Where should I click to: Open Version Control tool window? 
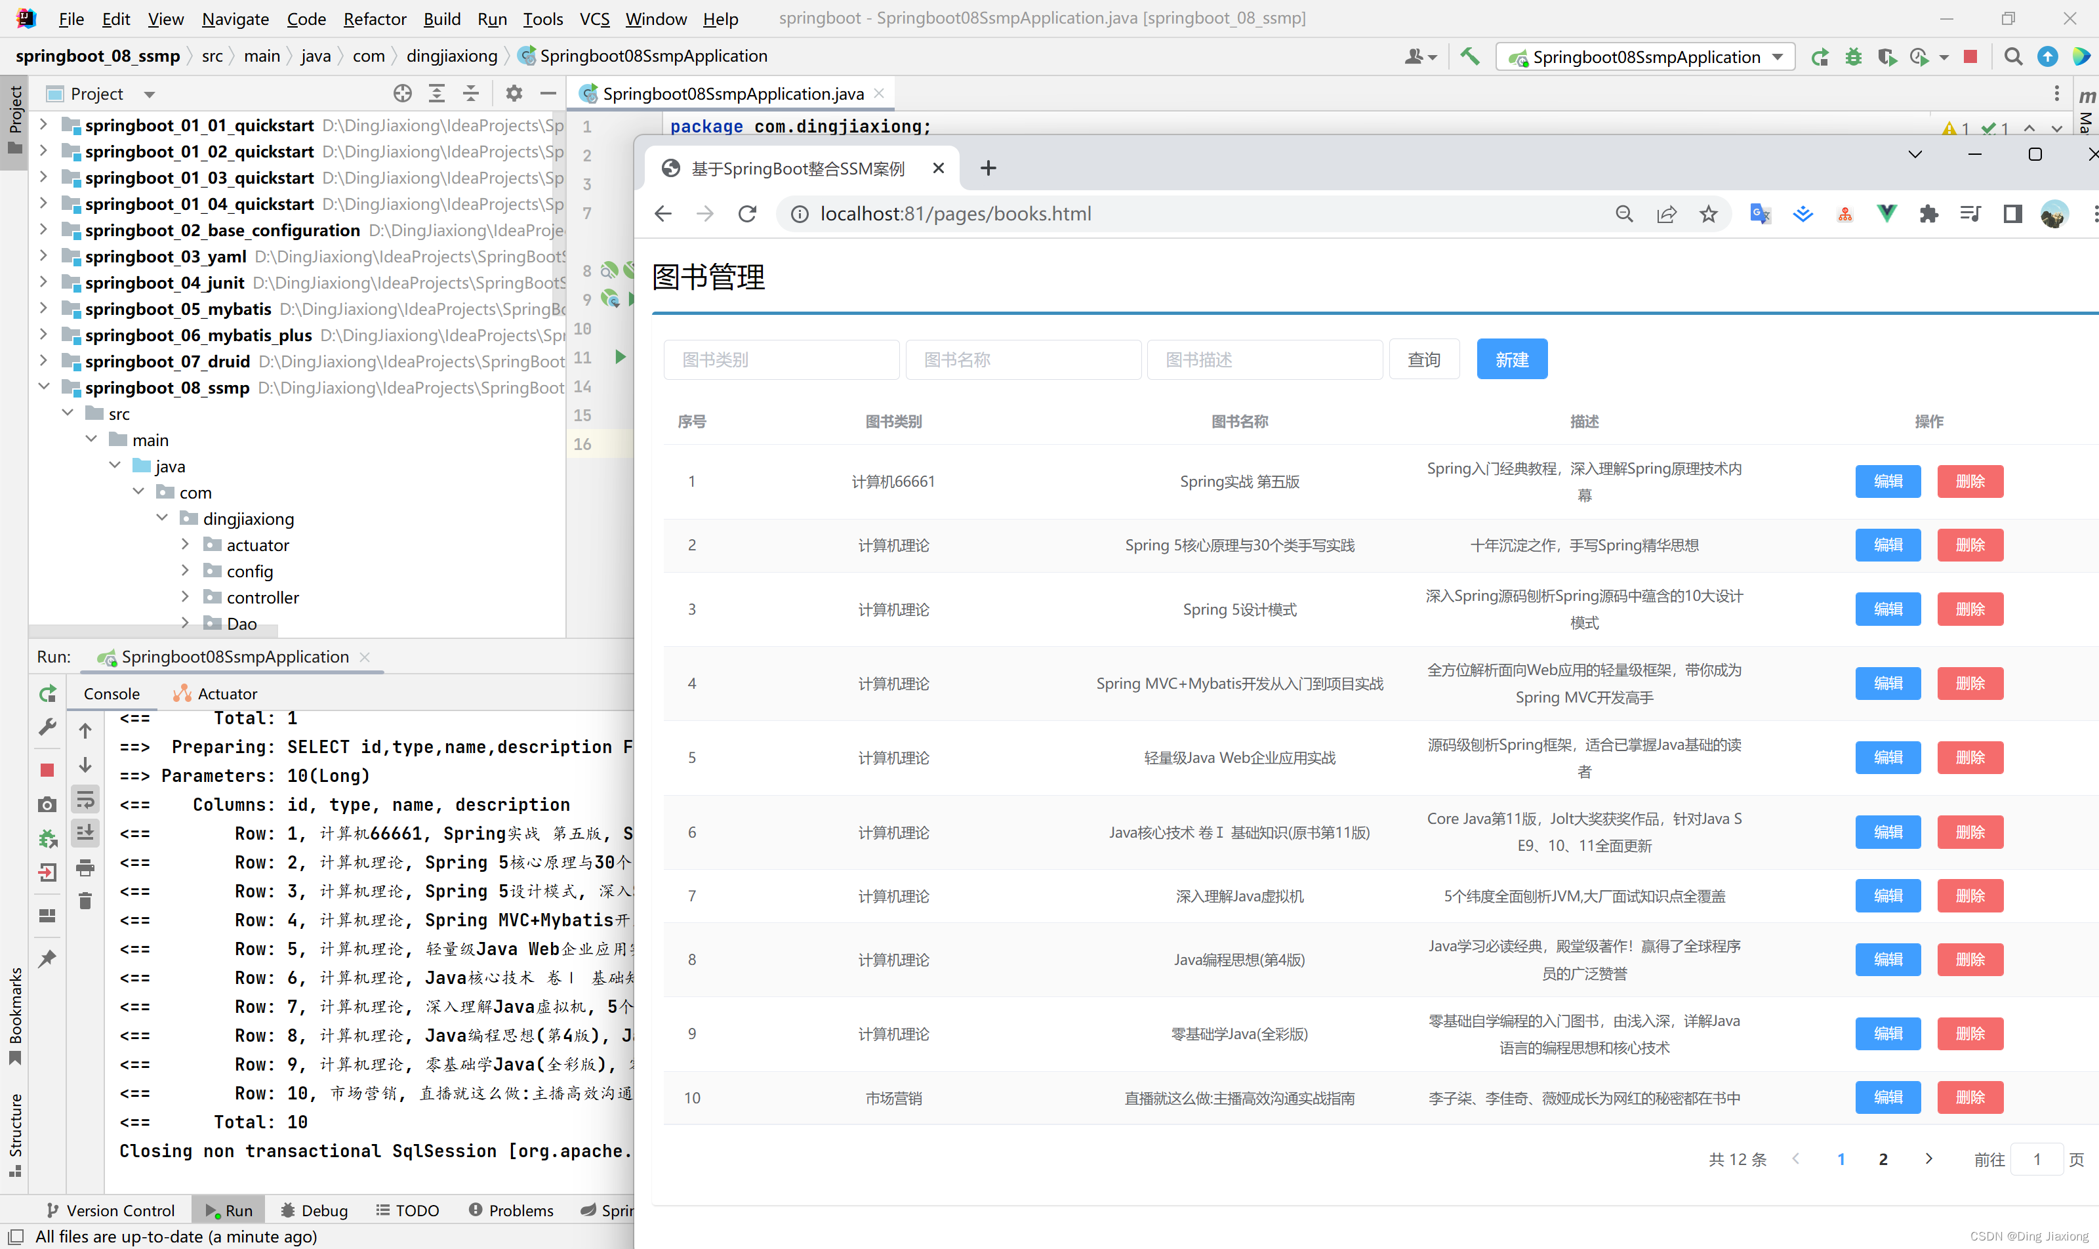click(x=110, y=1210)
